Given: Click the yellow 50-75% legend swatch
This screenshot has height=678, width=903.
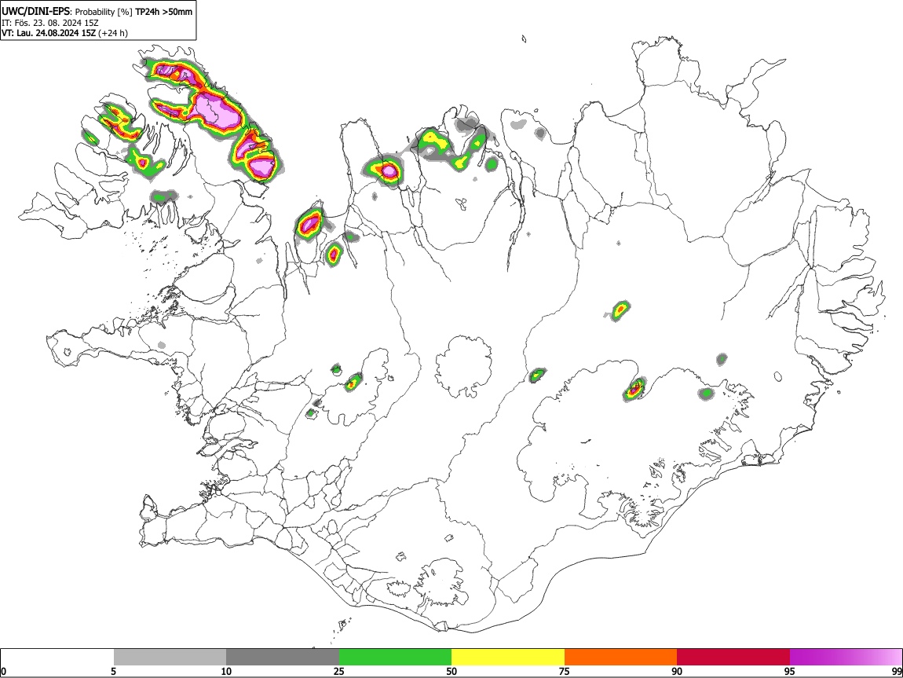Looking at the screenshot, I should (x=508, y=658).
